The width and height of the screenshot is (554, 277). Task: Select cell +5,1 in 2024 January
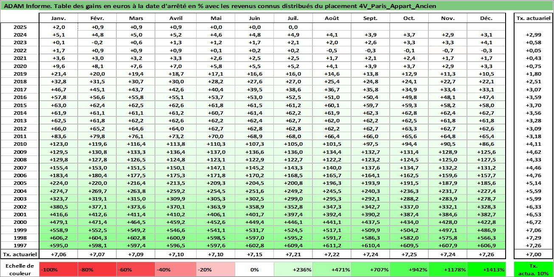[59, 35]
